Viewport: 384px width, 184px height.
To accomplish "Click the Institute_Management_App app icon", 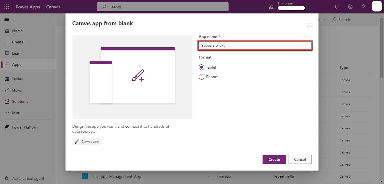I will coord(85,176).
